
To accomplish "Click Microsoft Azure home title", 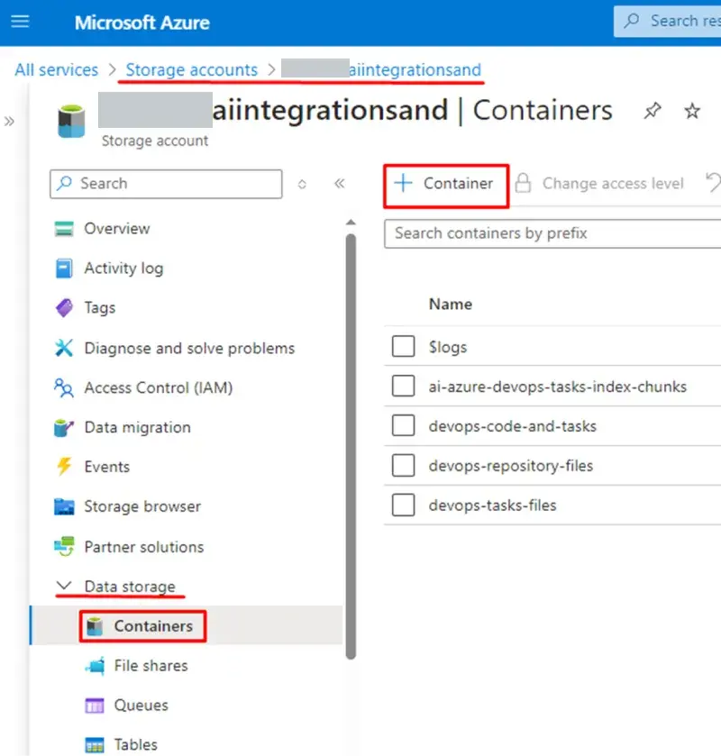I will [142, 23].
